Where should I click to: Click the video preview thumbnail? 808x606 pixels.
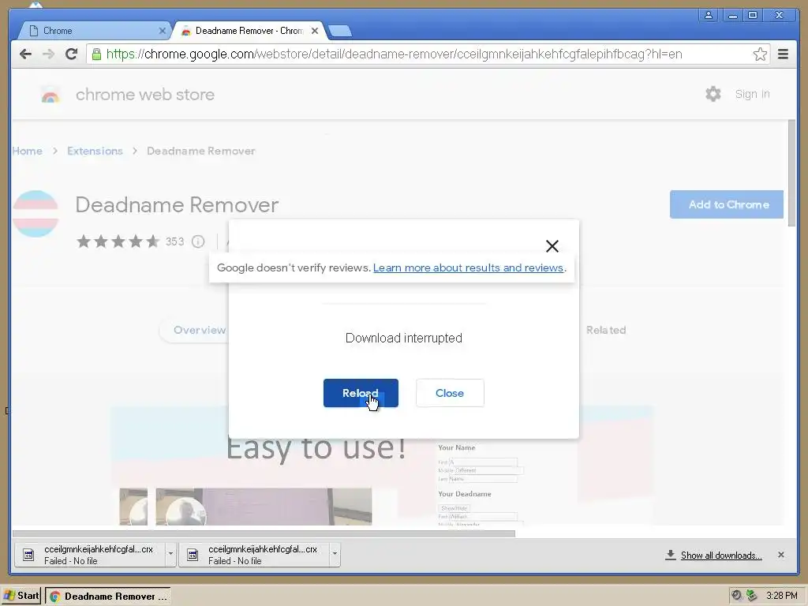point(264,507)
